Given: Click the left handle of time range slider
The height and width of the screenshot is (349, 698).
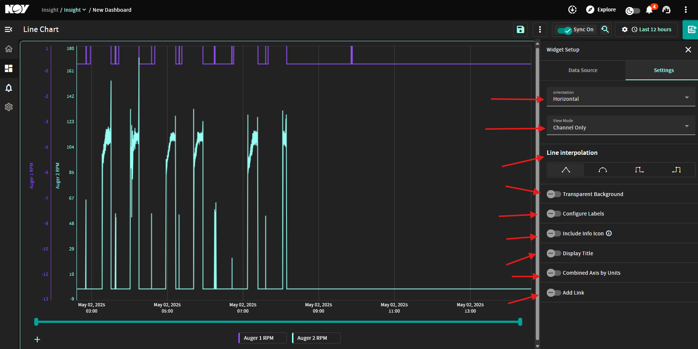Looking at the screenshot, I should click(36, 322).
